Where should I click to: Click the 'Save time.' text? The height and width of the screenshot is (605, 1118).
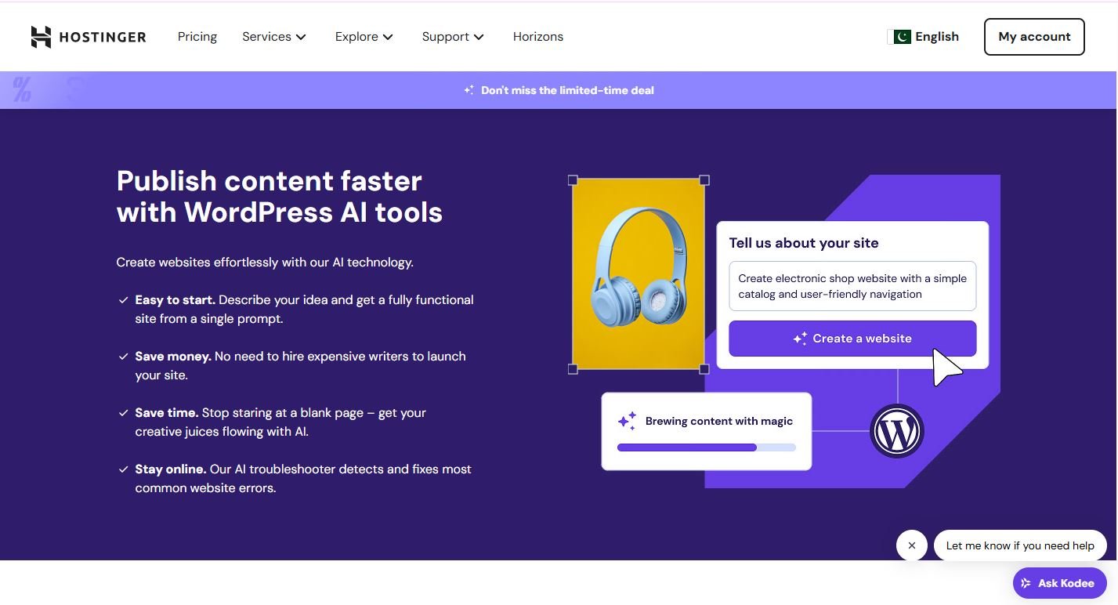coord(167,413)
